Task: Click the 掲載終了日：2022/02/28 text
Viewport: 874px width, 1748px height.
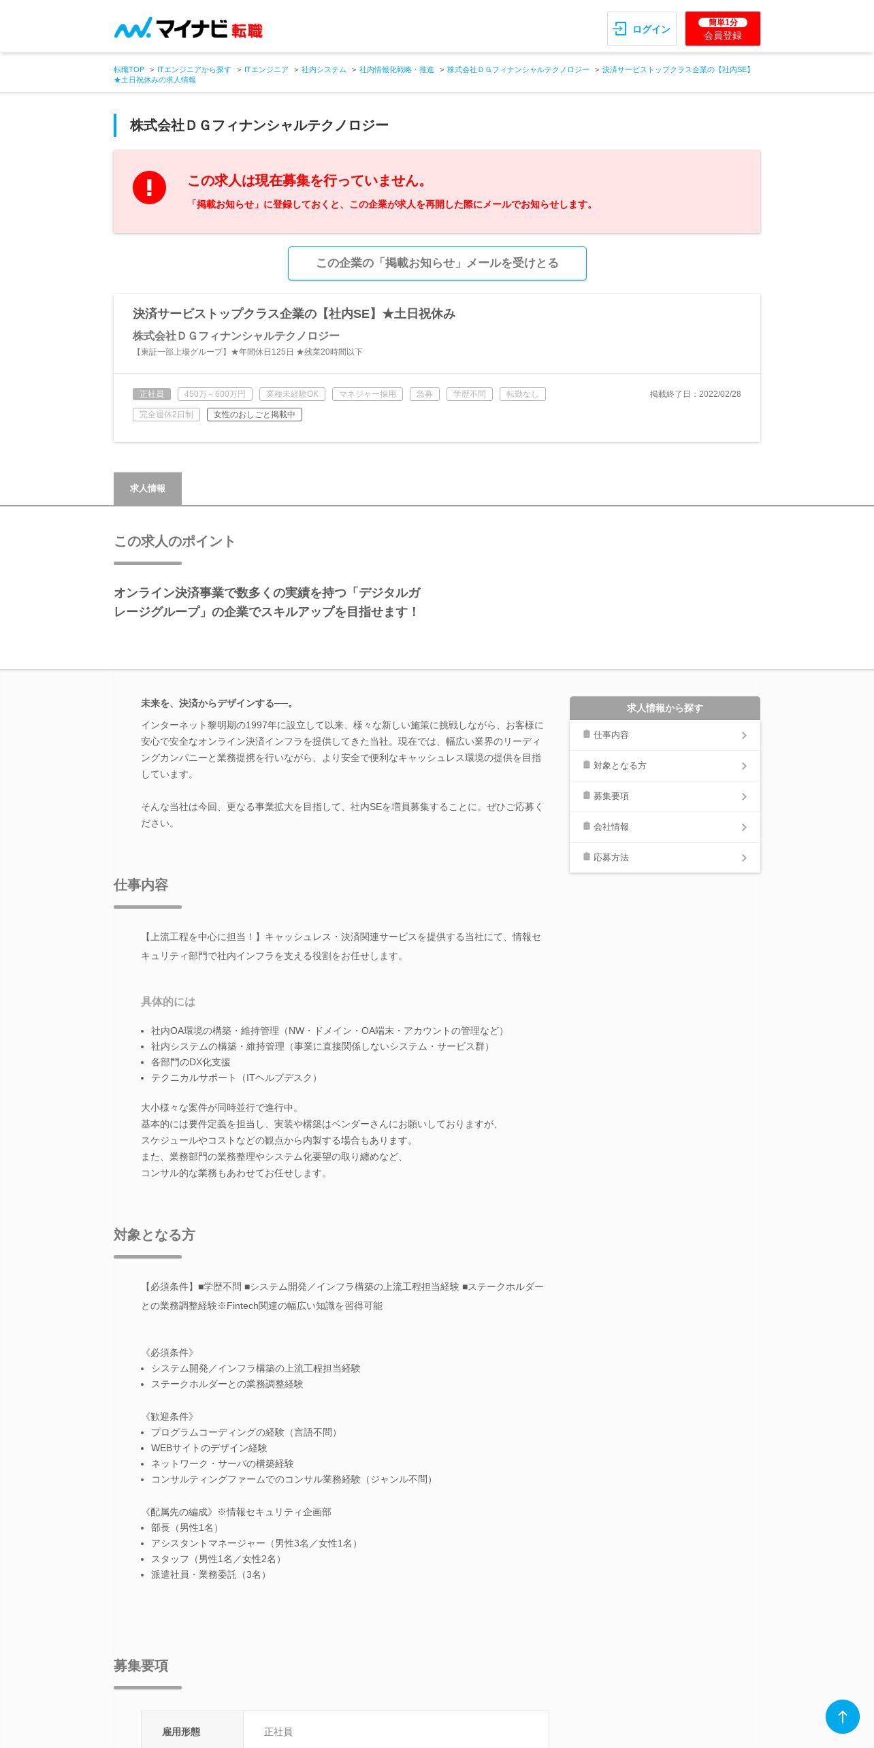Action: pos(695,394)
